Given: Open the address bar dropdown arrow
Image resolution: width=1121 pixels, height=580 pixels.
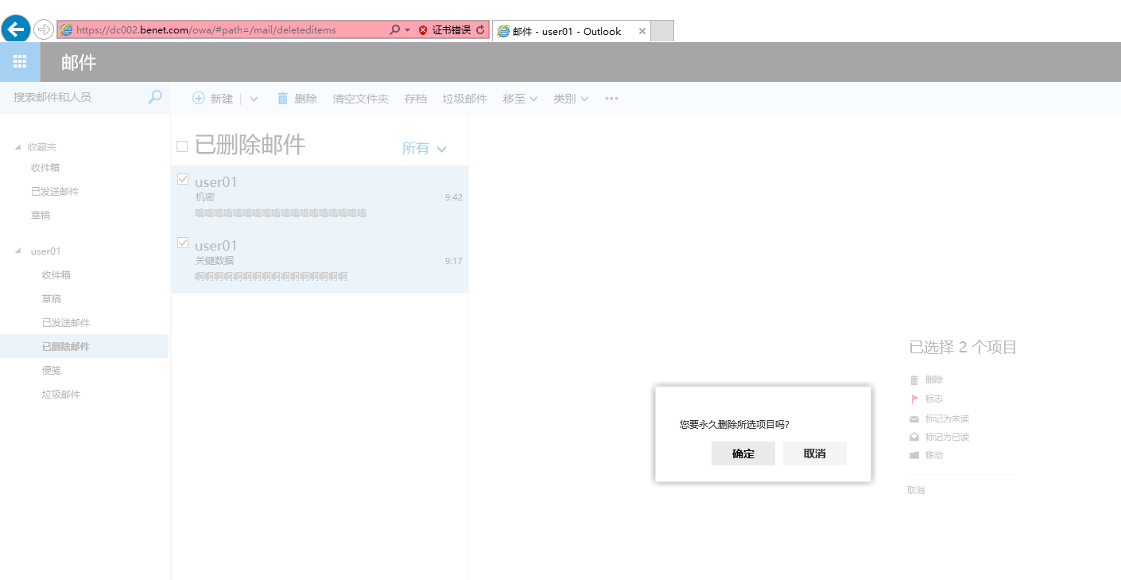Looking at the screenshot, I should click(x=408, y=30).
